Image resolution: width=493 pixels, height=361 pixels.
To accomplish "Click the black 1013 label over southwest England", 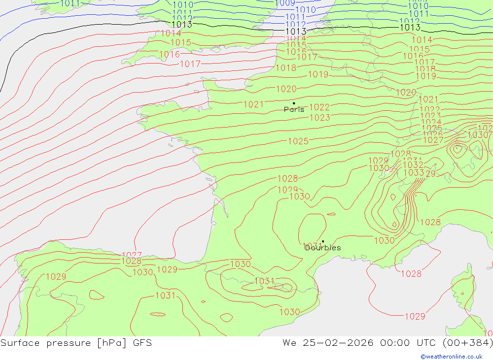I will tap(182, 25).
